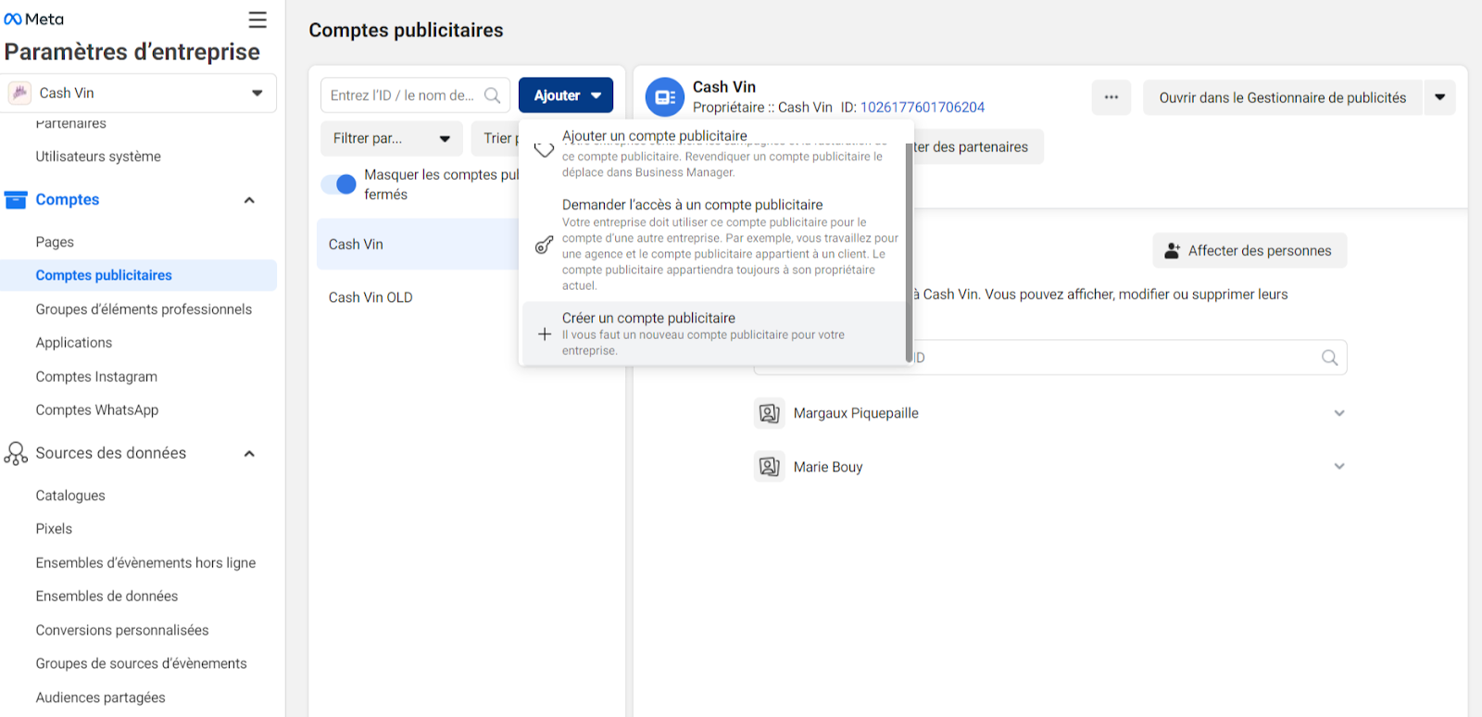Click Marie Bouy name
Screen dimensions: 1482x717
[828, 467]
